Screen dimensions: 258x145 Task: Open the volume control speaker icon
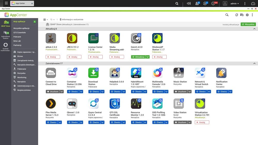[189, 3]
